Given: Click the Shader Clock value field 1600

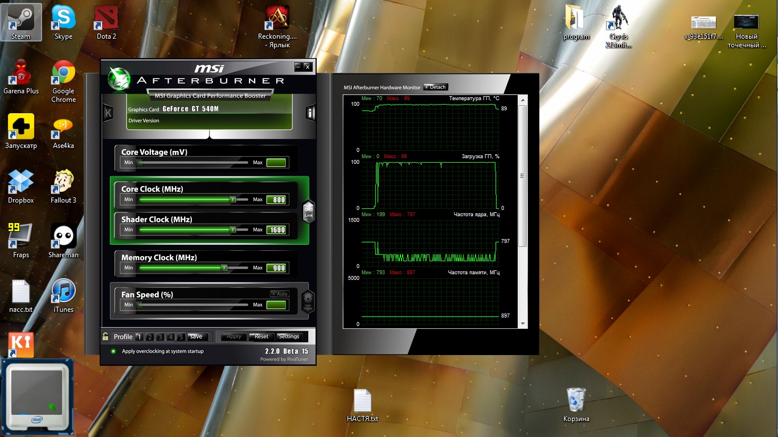Looking at the screenshot, I should pos(276,230).
